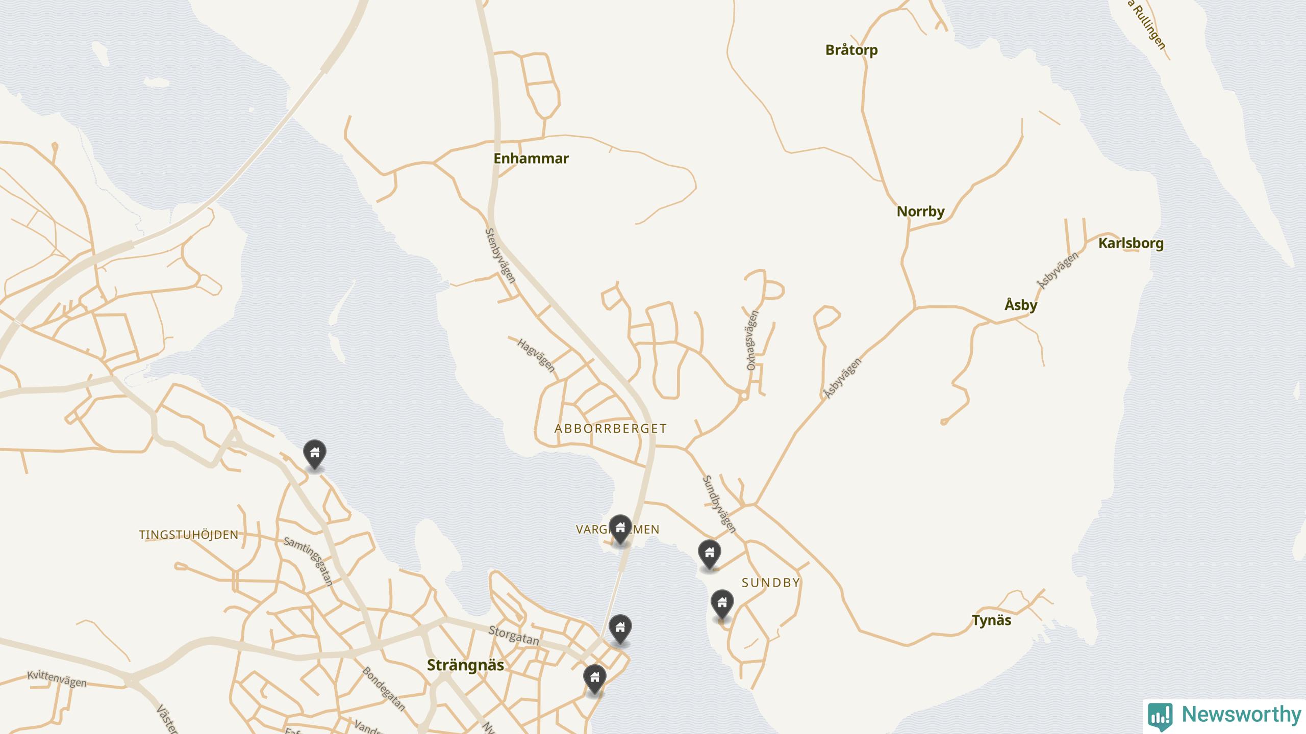This screenshot has width=1306, height=734.
Task: Click the Åsby locality label
Action: [x=1021, y=305]
